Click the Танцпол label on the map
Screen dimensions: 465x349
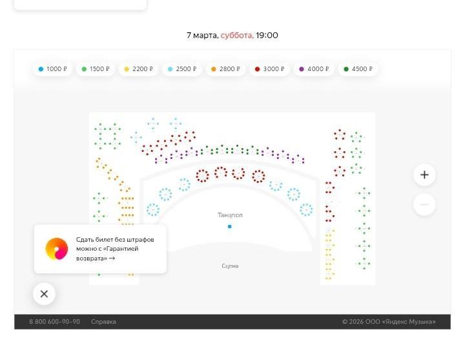[230, 215]
